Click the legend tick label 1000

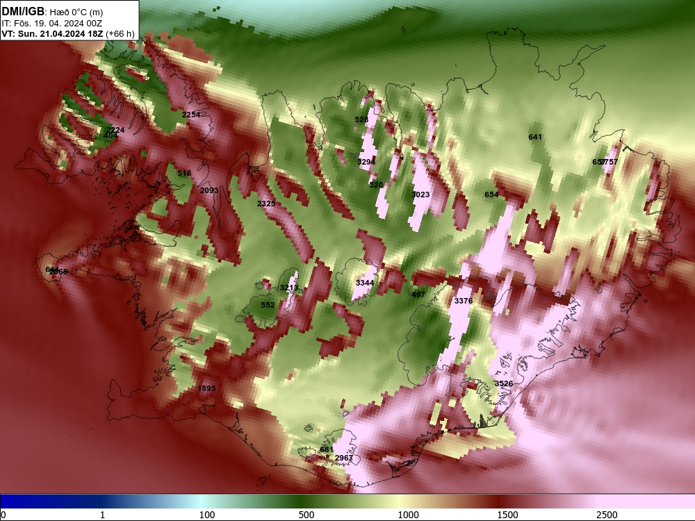(x=408, y=515)
